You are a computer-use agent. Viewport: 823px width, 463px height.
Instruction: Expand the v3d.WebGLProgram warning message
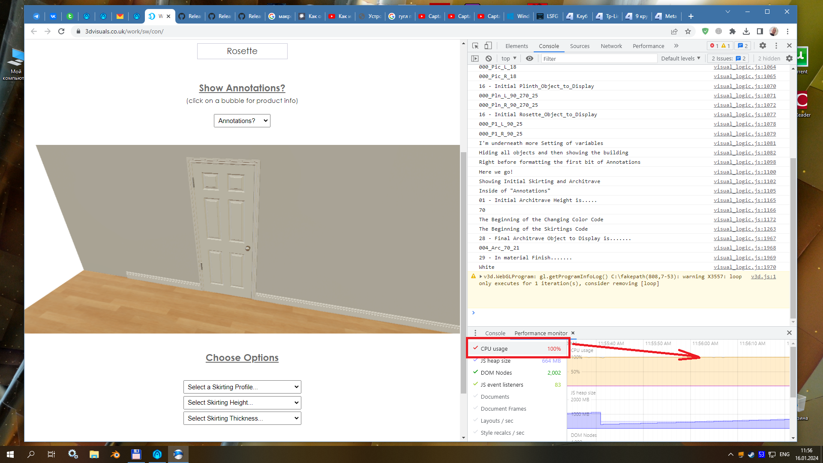481,277
